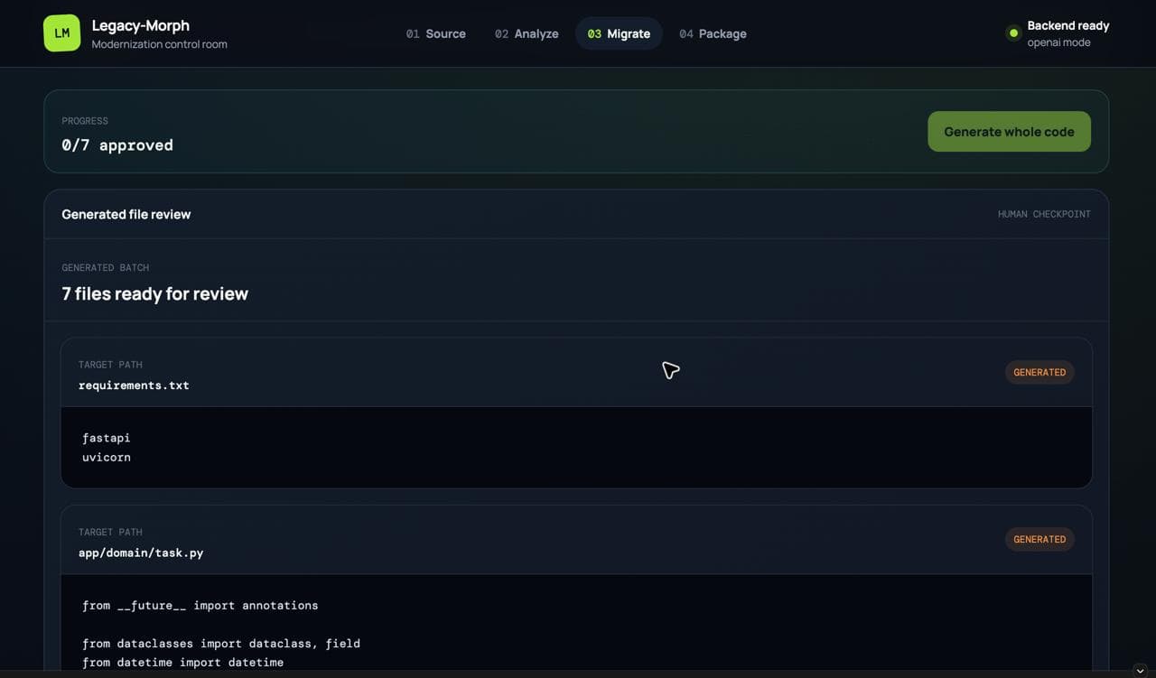Click the LM logo icon
The height and width of the screenshot is (678, 1156).
pyautogui.click(x=61, y=33)
